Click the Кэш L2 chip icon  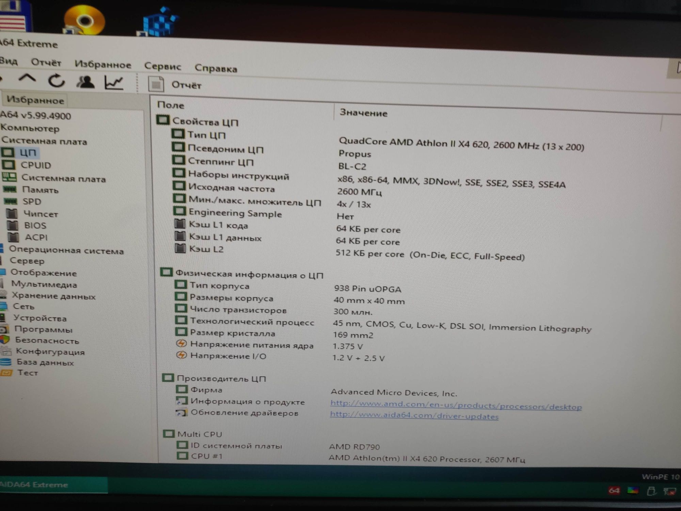tap(180, 248)
